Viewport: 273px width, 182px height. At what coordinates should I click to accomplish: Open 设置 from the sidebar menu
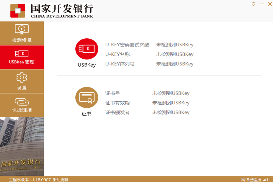[x=22, y=81]
